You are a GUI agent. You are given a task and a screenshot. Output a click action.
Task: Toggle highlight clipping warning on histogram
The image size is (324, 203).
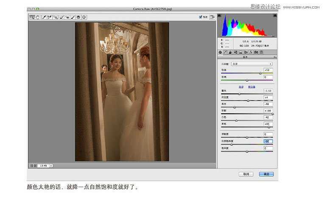(275, 16)
